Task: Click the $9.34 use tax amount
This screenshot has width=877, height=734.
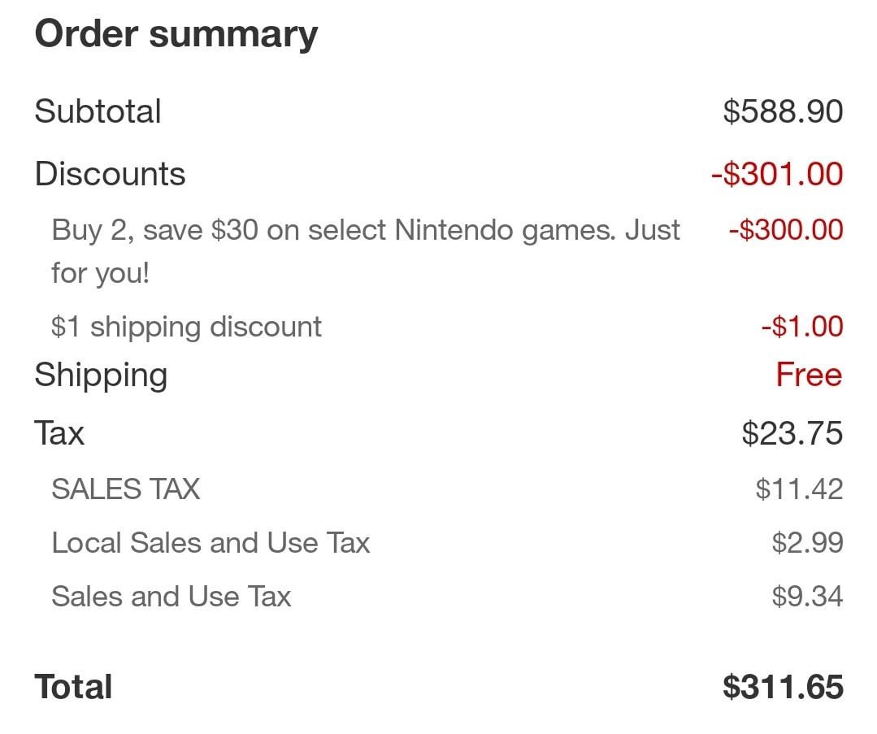Action: (807, 597)
